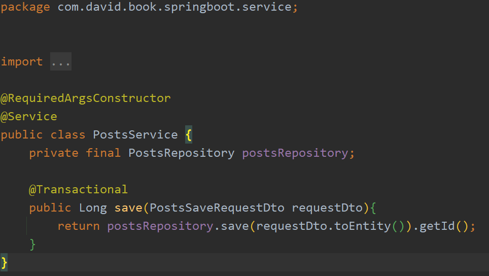Expand the folded import statements

point(61,61)
